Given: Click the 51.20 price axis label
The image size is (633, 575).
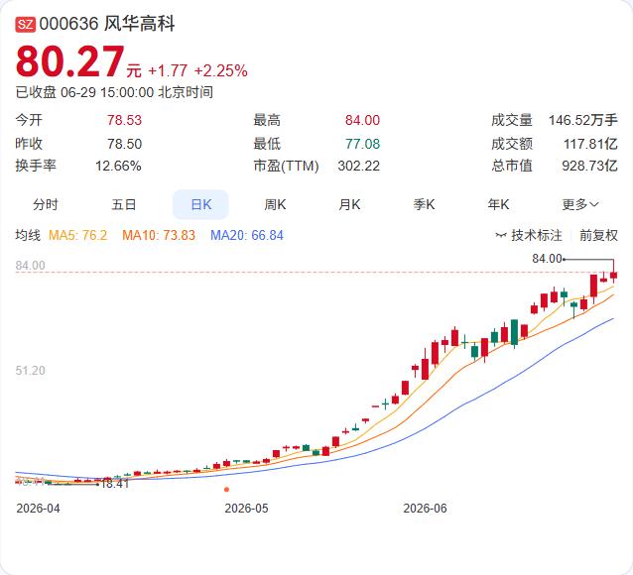Looking at the screenshot, I should 31,371.
